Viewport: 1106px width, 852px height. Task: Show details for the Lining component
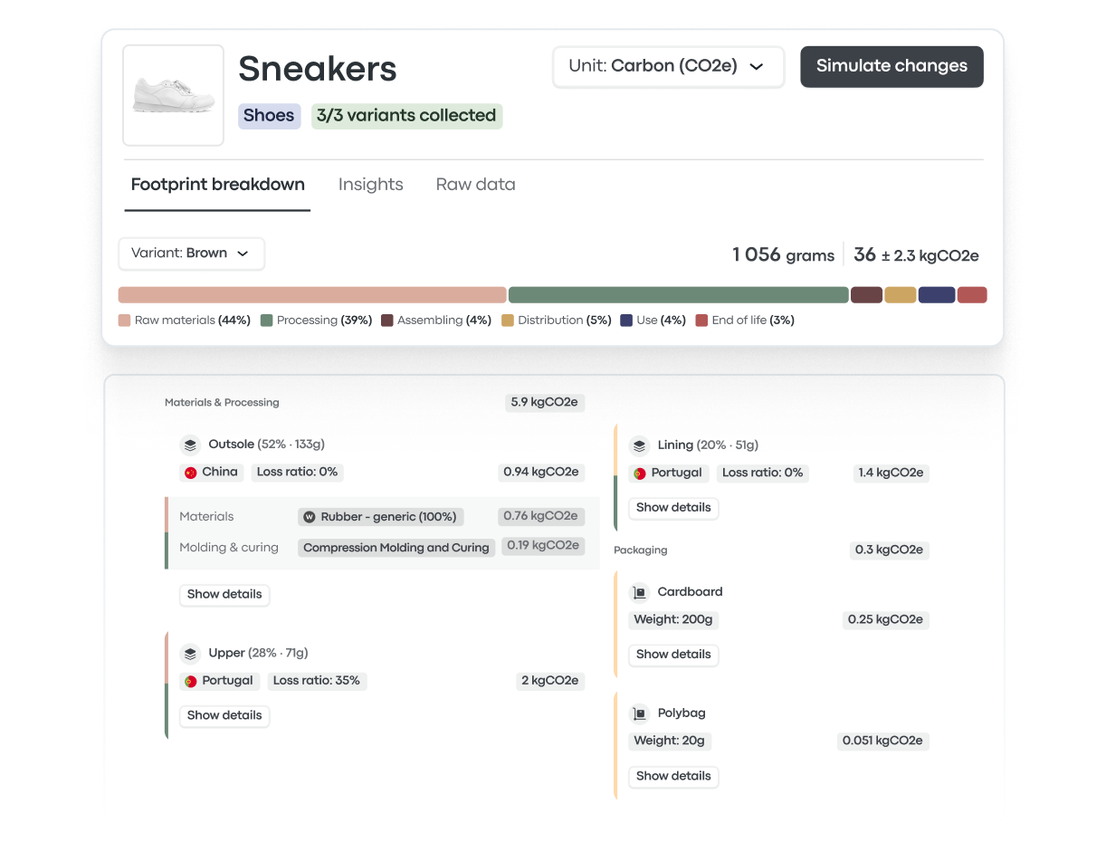tap(673, 508)
